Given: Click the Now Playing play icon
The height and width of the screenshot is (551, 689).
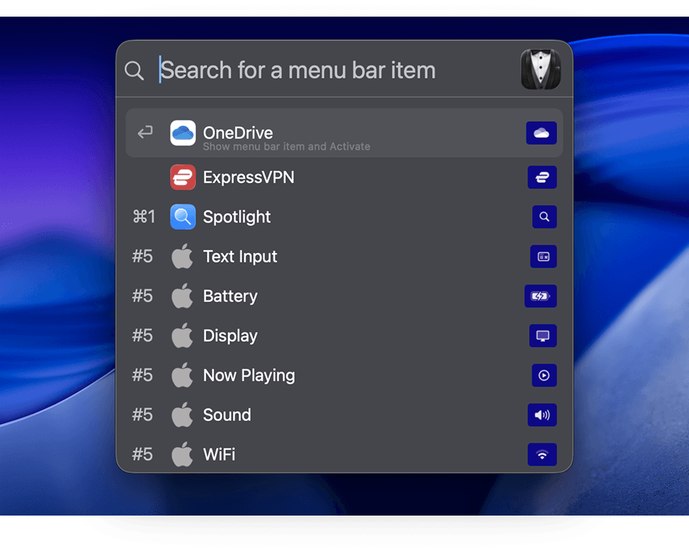Looking at the screenshot, I should click(x=545, y=375).
